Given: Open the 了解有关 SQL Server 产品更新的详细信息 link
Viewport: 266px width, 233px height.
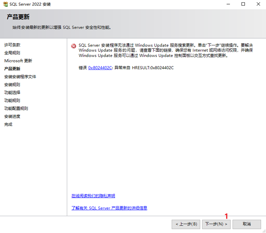Looking at the screenshot, I should (109, 208).
